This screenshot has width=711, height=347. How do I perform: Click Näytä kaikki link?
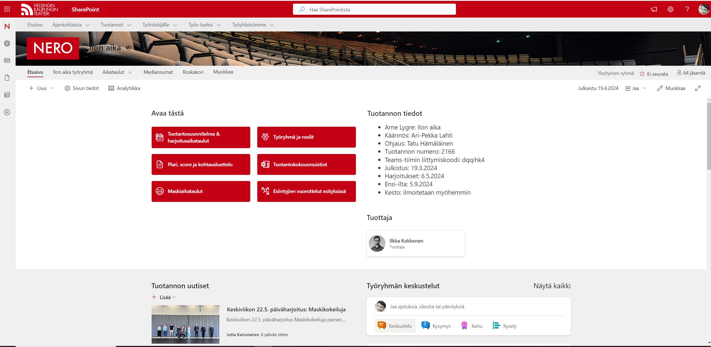[552, 286]
